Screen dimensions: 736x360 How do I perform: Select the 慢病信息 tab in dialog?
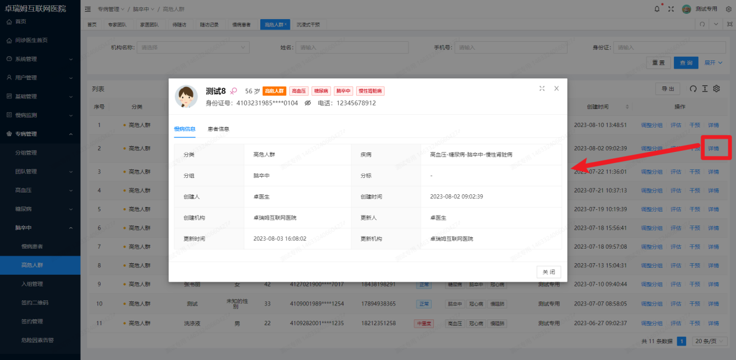pyautogui.click(x=185, y=129)
